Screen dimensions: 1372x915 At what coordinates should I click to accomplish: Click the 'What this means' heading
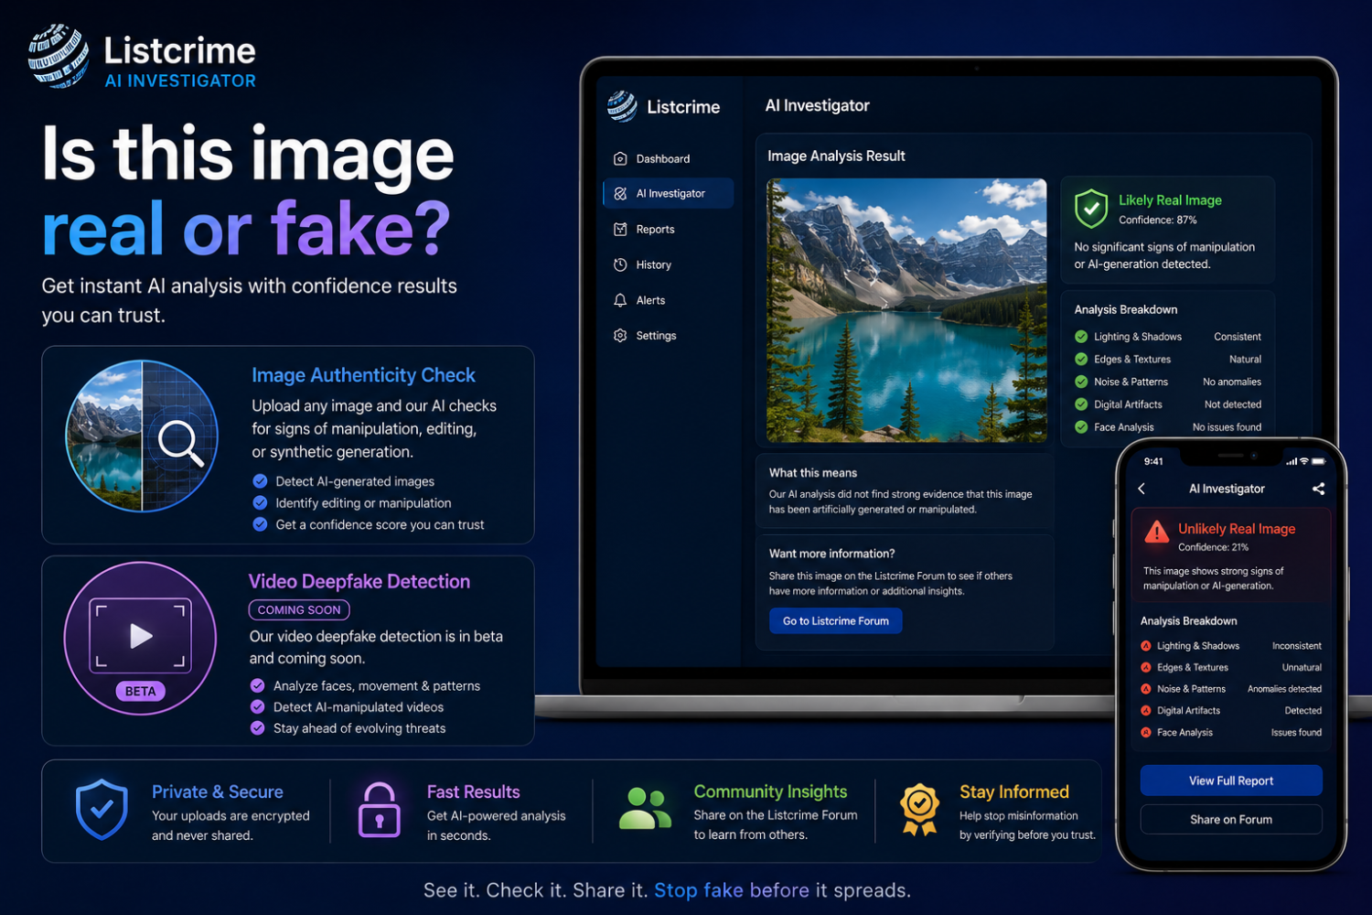pyautogui.click(x=813, y=473)
